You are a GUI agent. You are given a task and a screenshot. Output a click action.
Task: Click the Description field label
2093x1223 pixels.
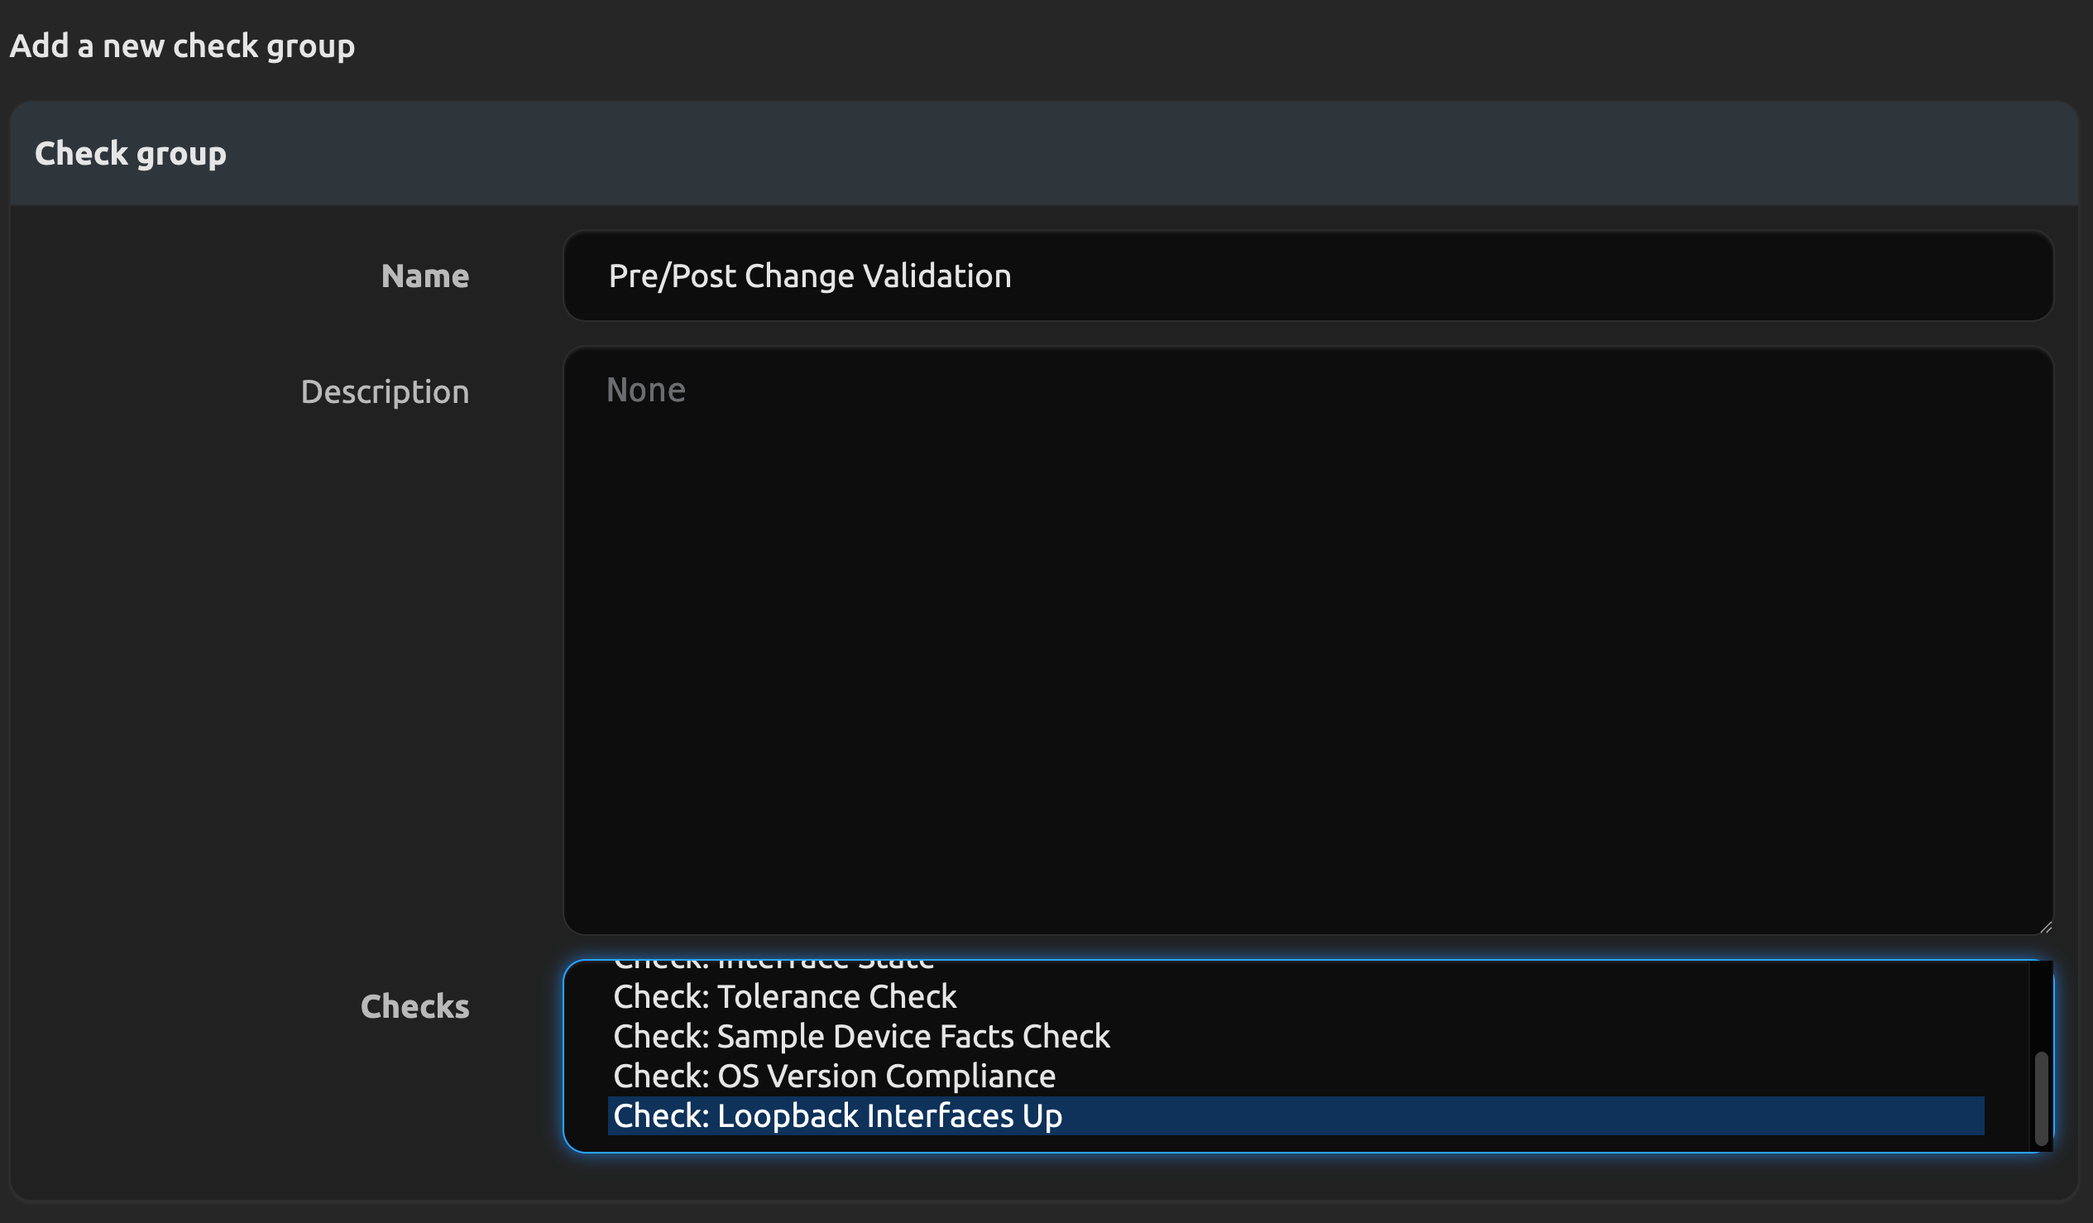pos(385,391)
